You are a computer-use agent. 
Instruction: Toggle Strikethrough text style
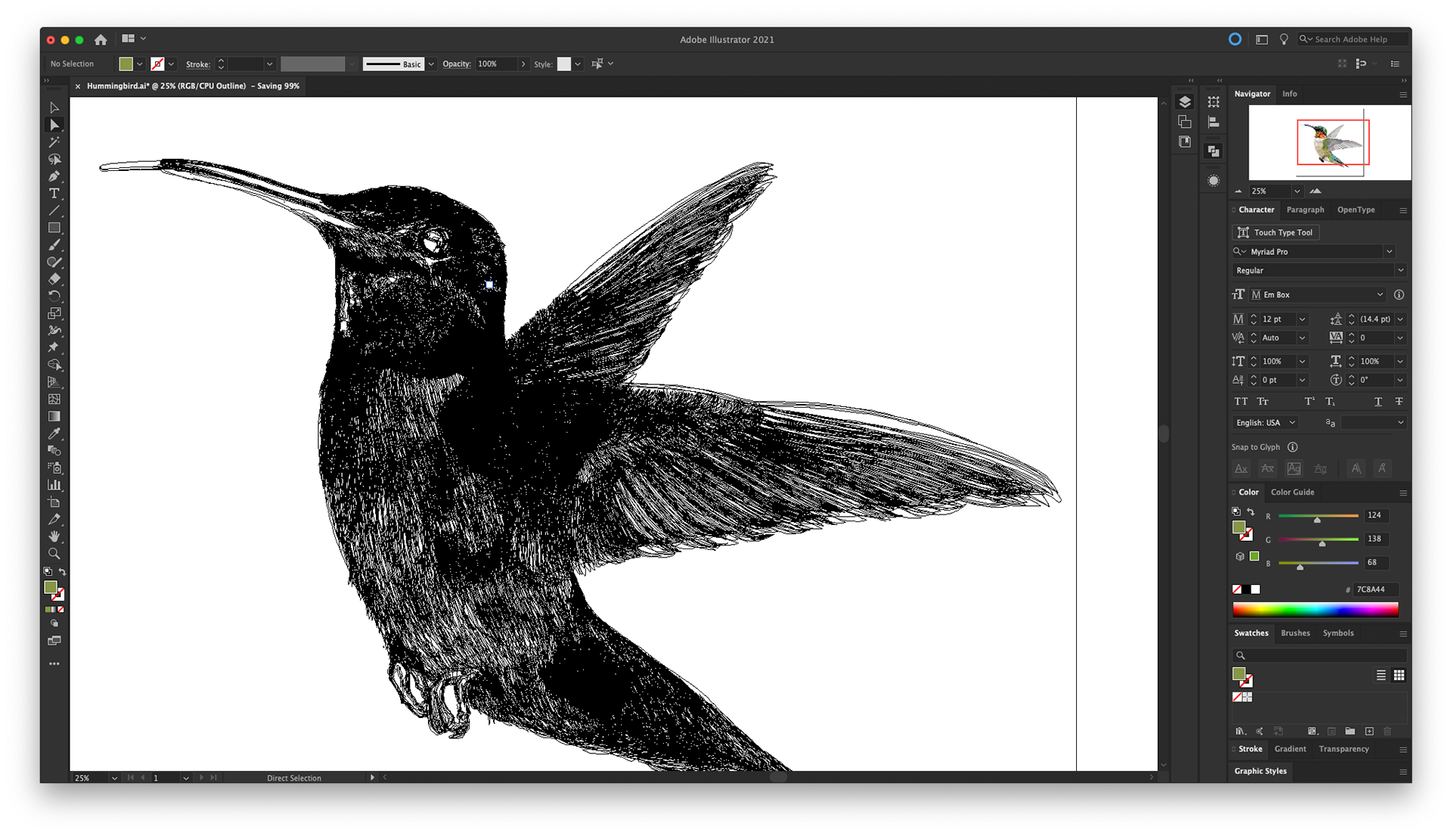click(1398, 402)
